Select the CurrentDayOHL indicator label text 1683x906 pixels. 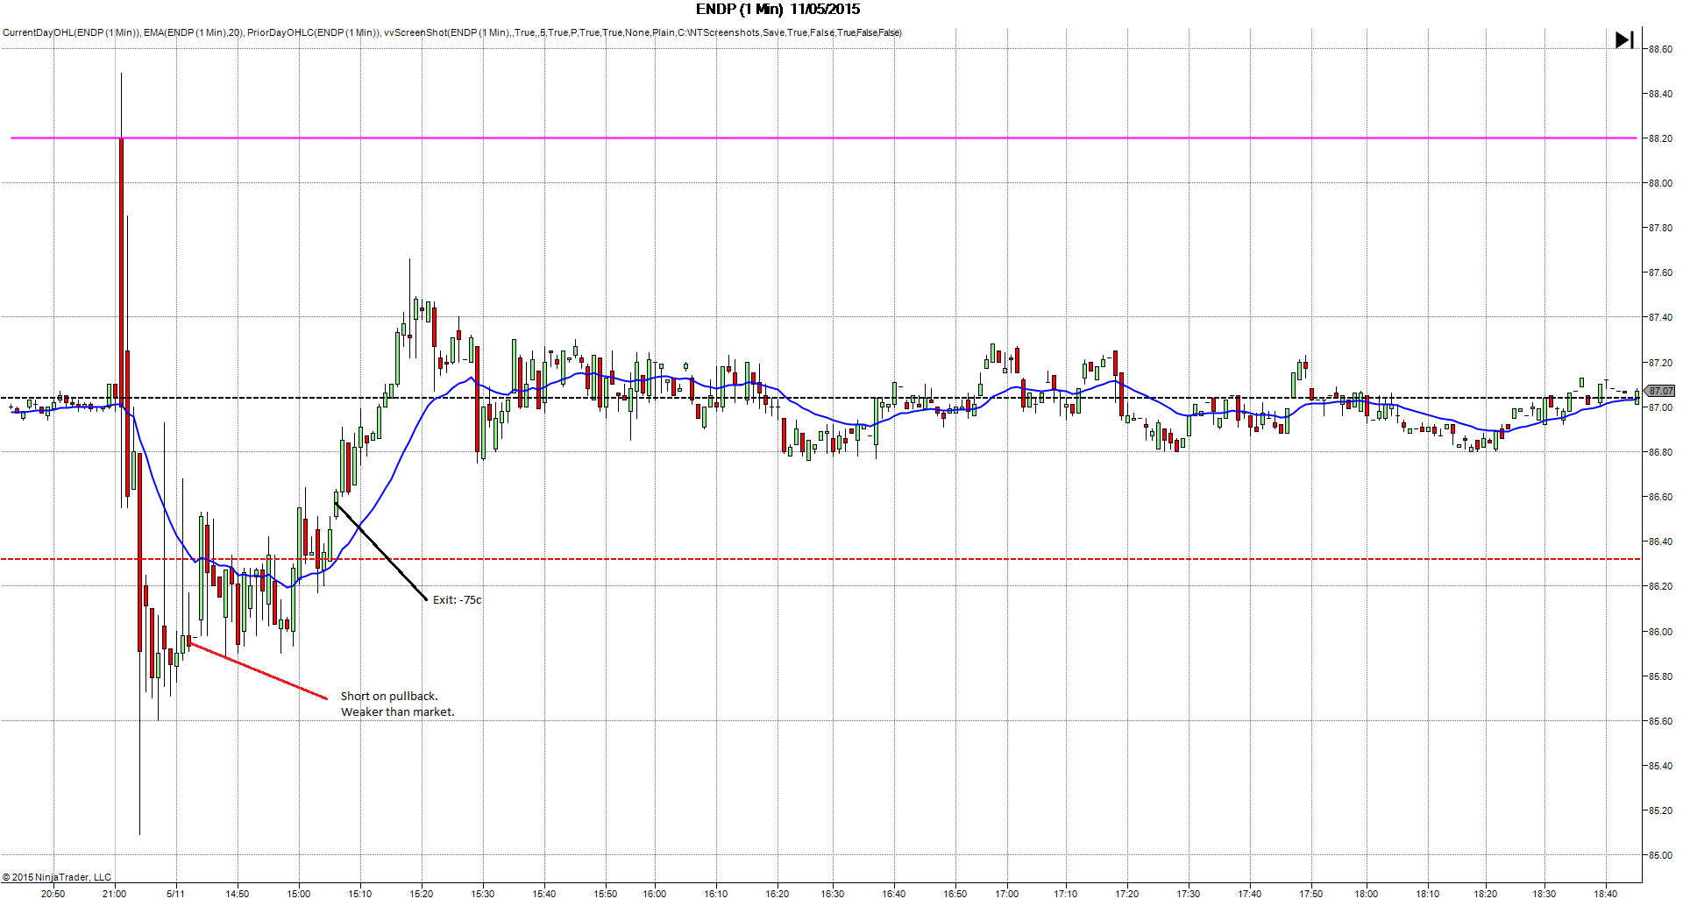(70, 32)
